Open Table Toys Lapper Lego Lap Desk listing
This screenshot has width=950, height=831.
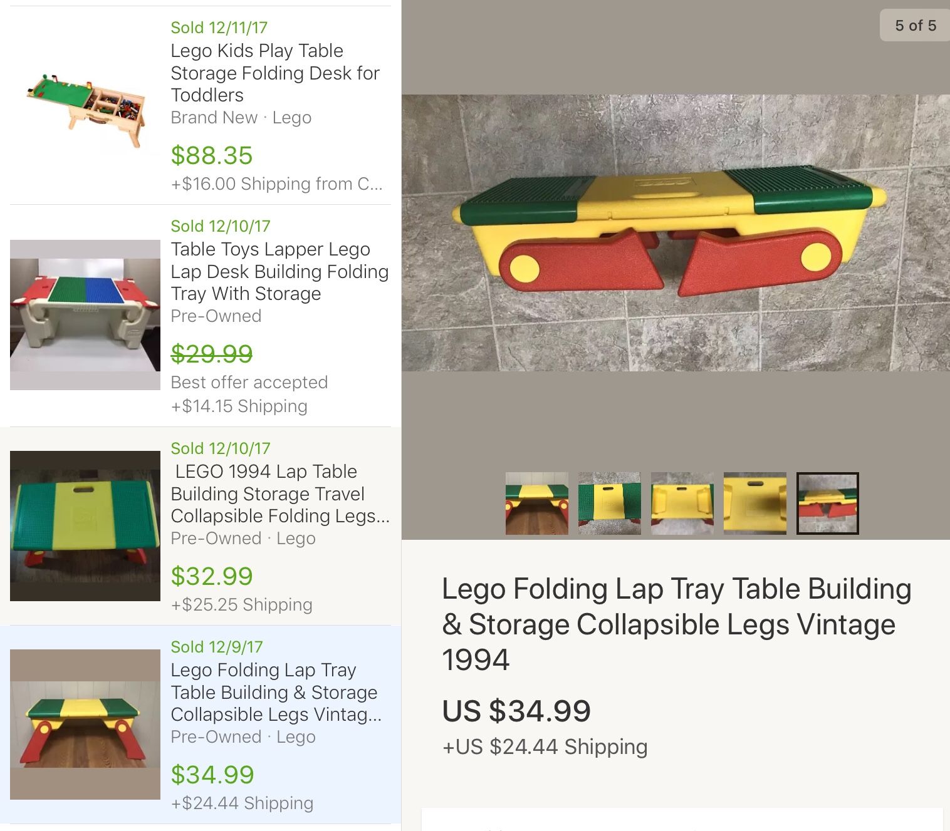point(279,271)
